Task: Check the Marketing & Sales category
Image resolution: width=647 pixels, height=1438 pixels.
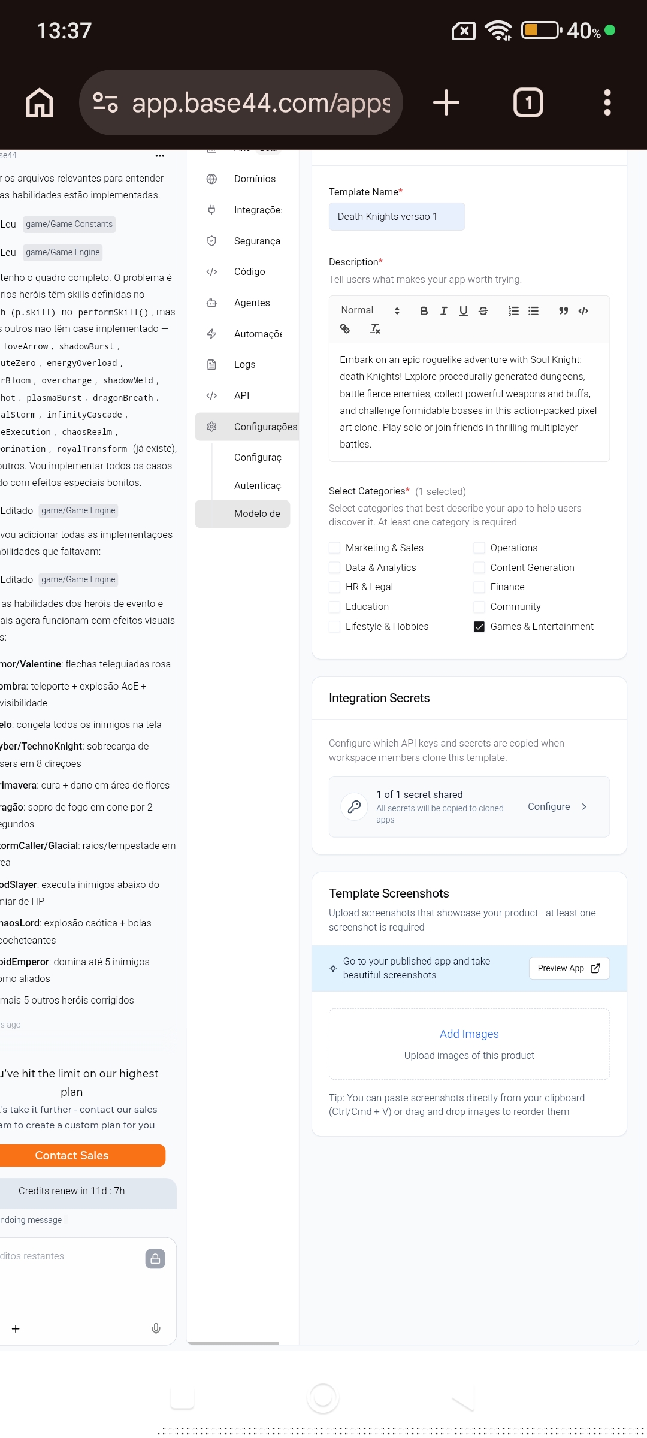Action: point(335,548)
